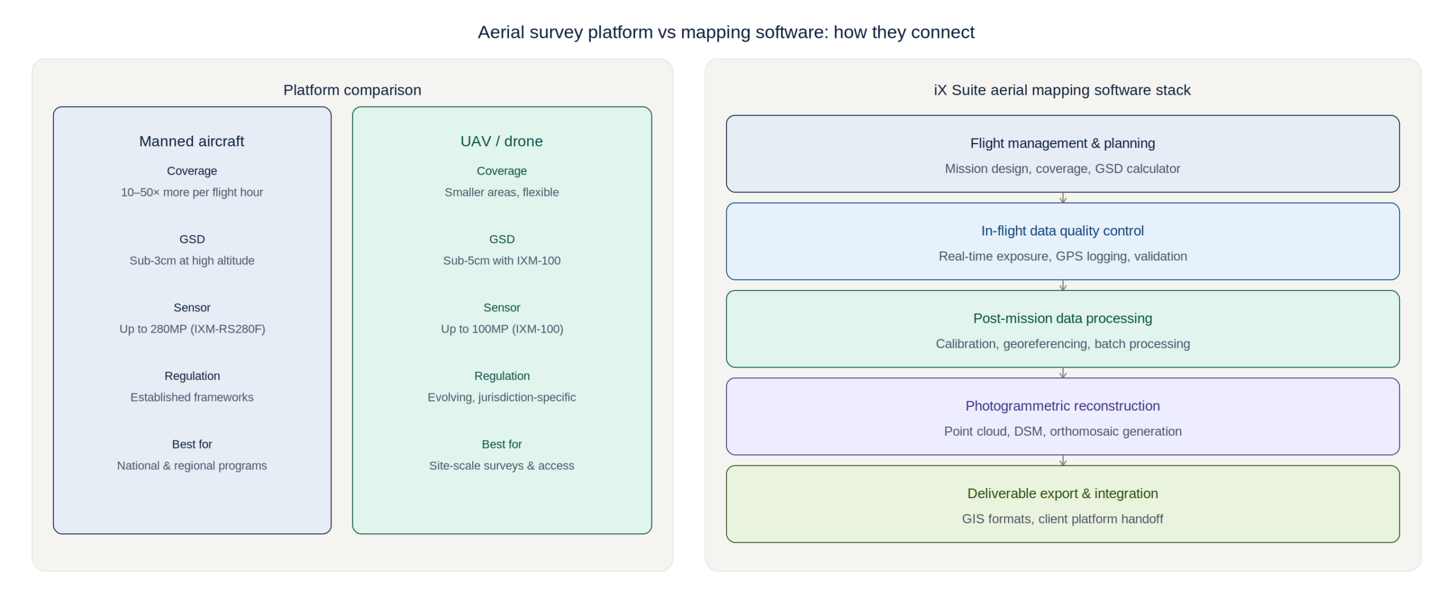Image resolution: width=1453 pixels, height=598 pixels.
Task: Click 'Sub-5cm with IXM-100' value
Action: (501, 260)
